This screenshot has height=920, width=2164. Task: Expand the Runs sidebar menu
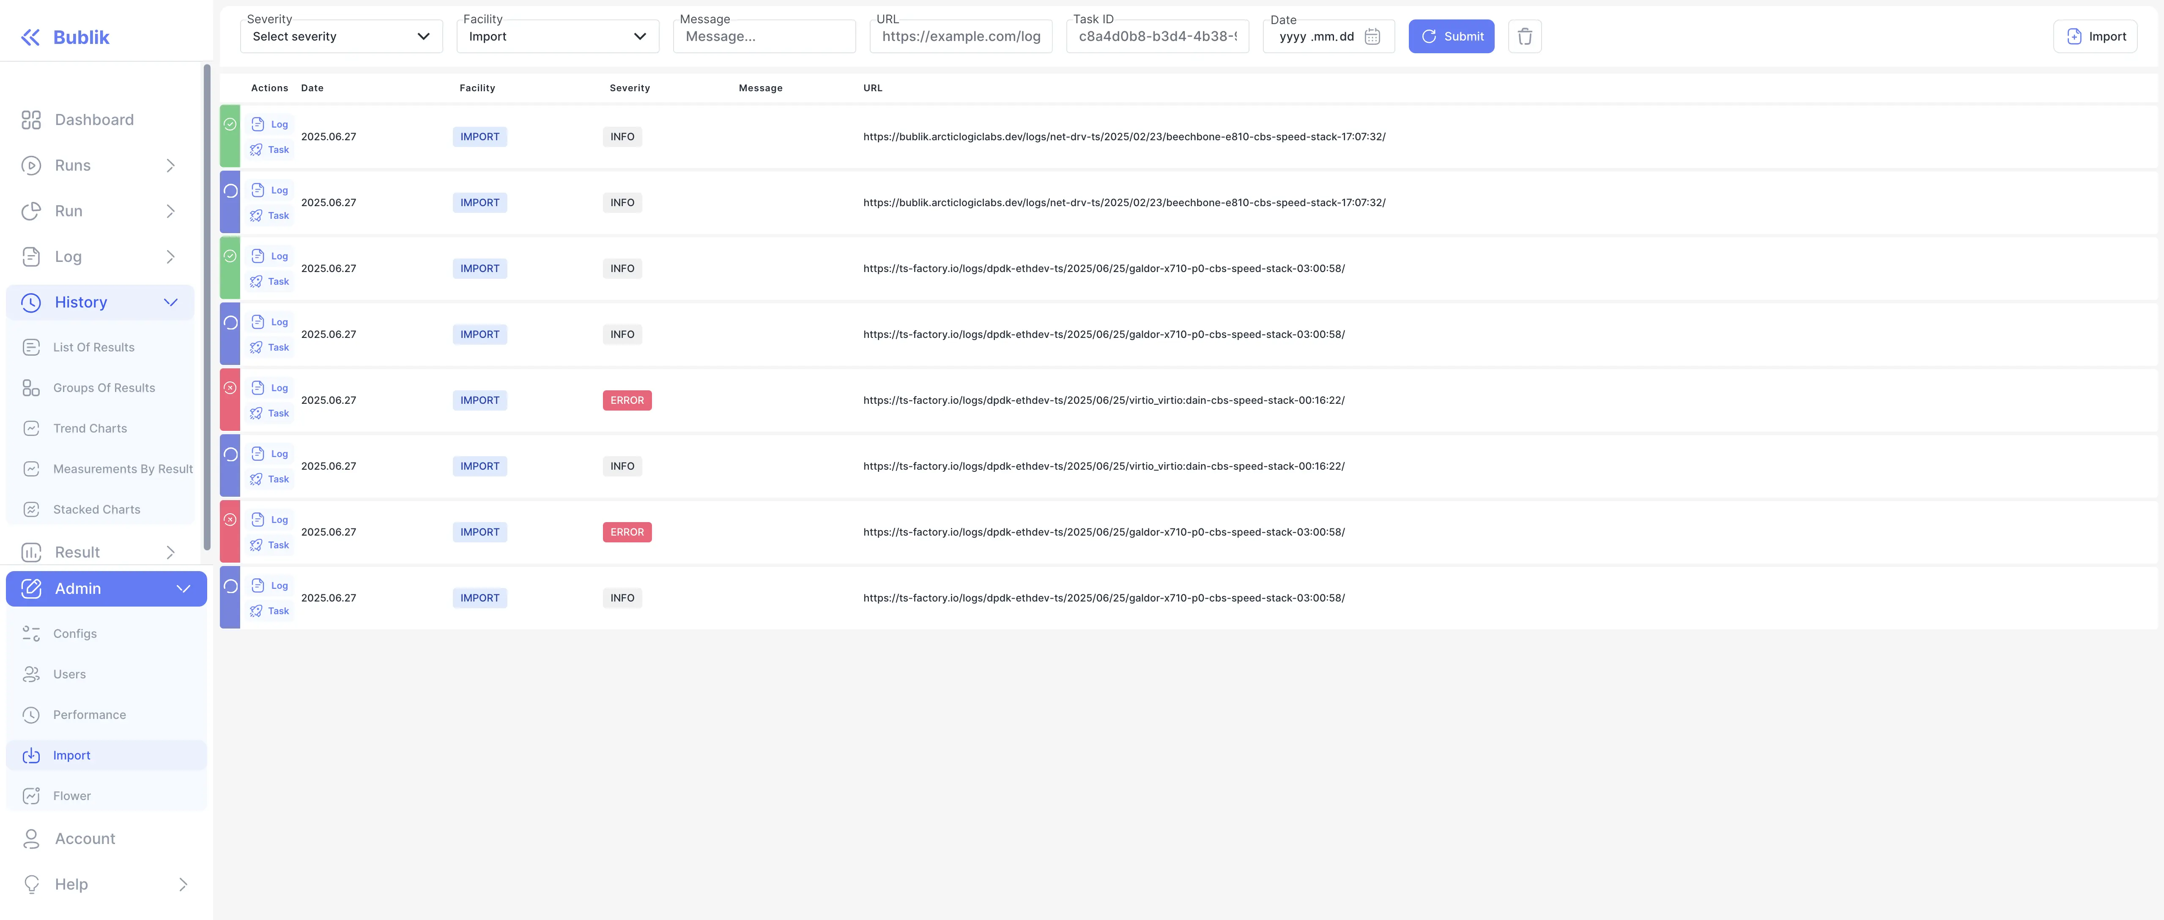tap(170, 165)
